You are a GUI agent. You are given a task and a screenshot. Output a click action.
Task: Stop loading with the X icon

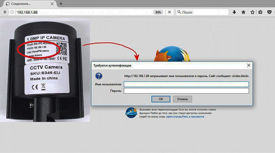tap(170, 12)
